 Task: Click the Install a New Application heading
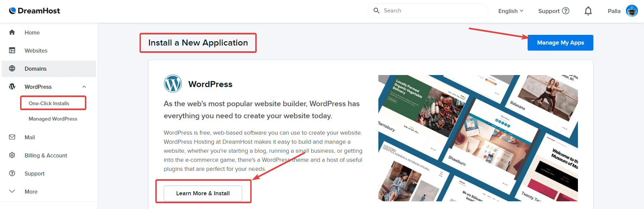coord(198,43)
